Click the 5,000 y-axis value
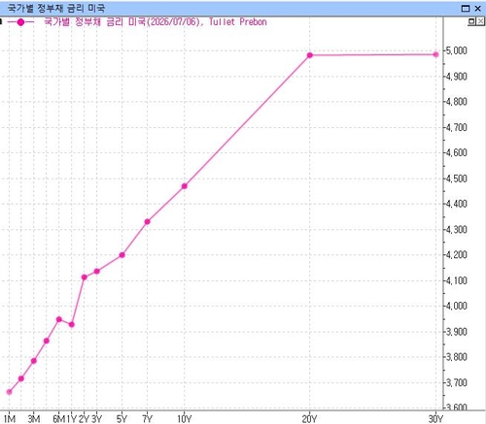Screen dimensions: 486x424 pyautogui.click(x=457, y=50)
